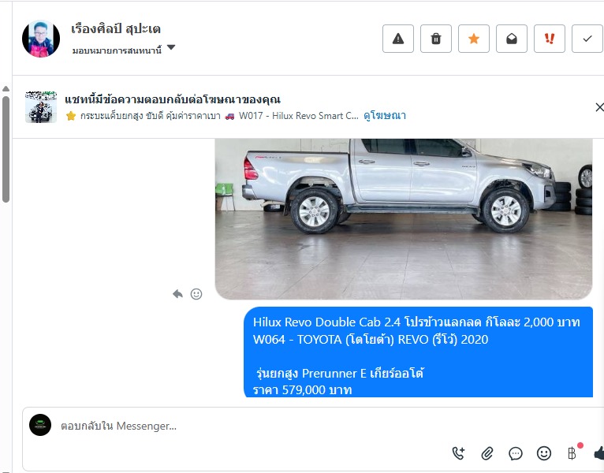Toggle the orange star follow-up marker

[x=473, y=39]
